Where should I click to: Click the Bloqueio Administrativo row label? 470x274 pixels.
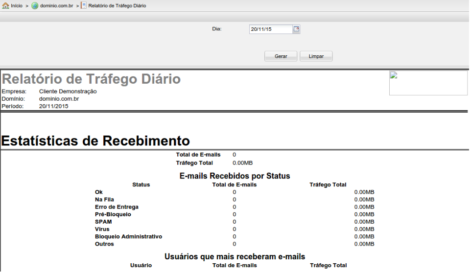pyautogui.click(x=128, y=236)
